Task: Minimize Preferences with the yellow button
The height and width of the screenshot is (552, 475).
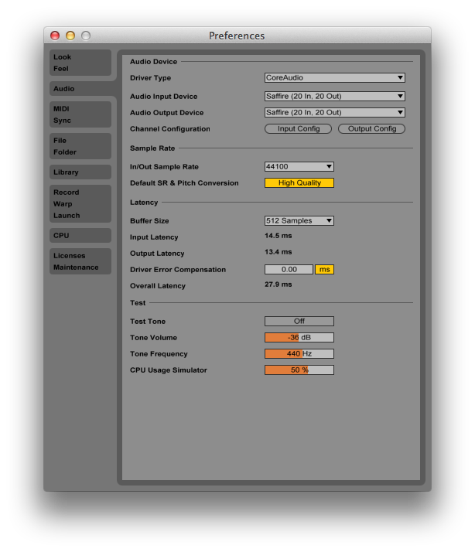Action: (70, 36)
